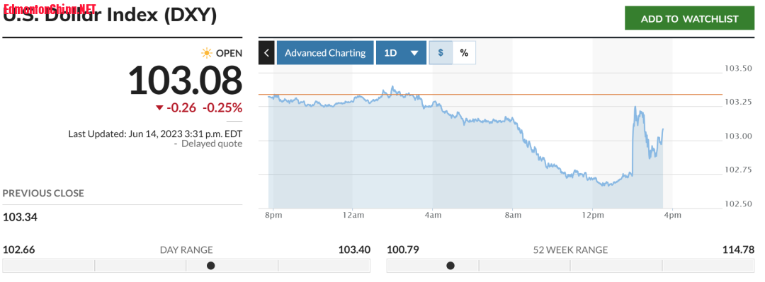The height and width of the screenshot is (282, 765).
Task: Click the 4am time axis label
Action: pos(433,214)
